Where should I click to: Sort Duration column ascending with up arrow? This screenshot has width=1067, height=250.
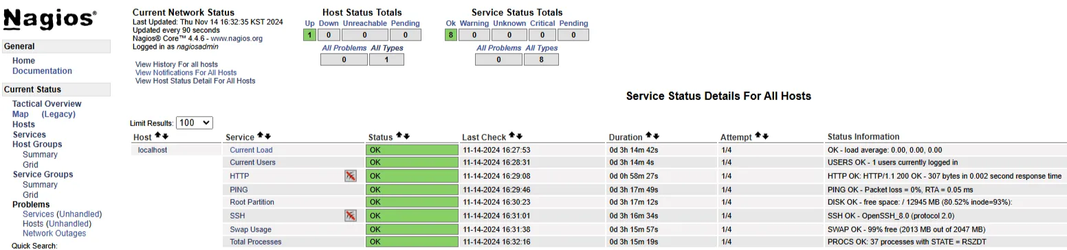tap(648, 136)
